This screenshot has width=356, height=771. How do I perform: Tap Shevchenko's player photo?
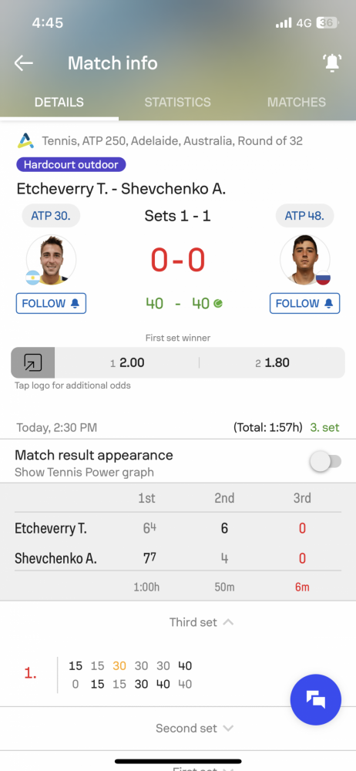pos(305,260)
